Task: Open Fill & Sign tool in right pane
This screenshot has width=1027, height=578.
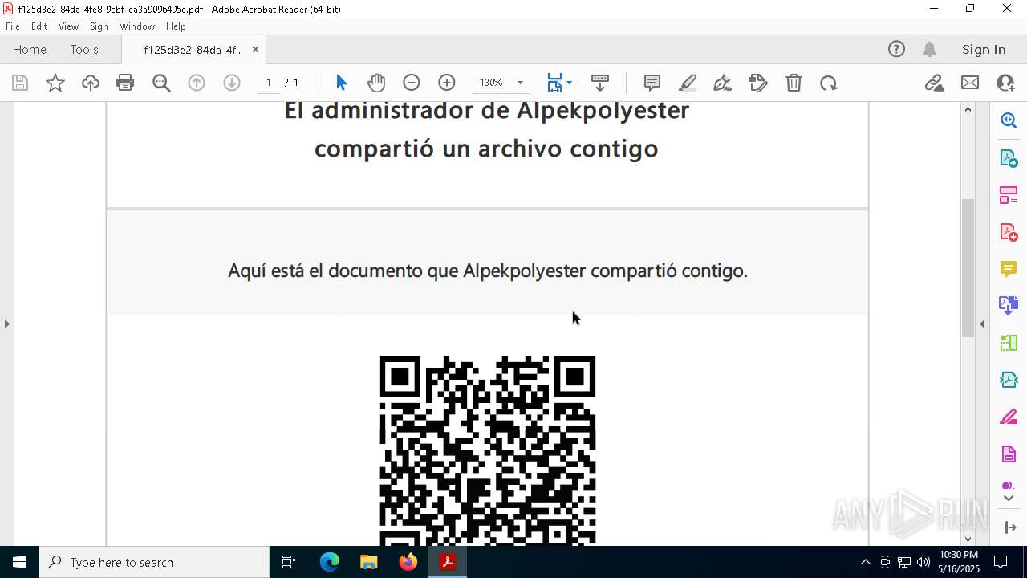Action: click(1009, 417)
